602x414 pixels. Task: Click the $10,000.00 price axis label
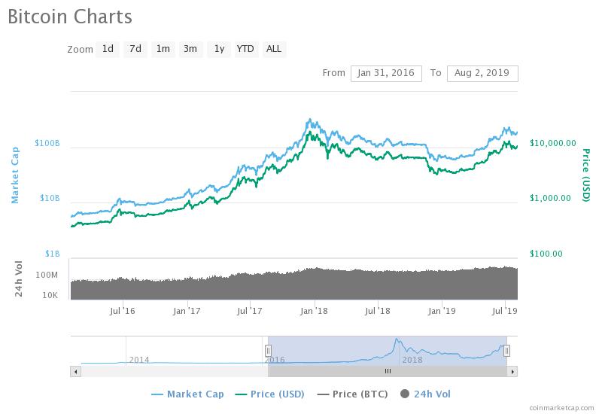(553, 143)
